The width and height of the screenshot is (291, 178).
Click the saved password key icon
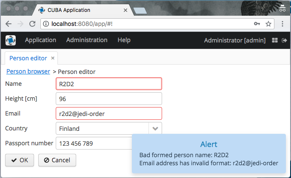pos(257,24)
